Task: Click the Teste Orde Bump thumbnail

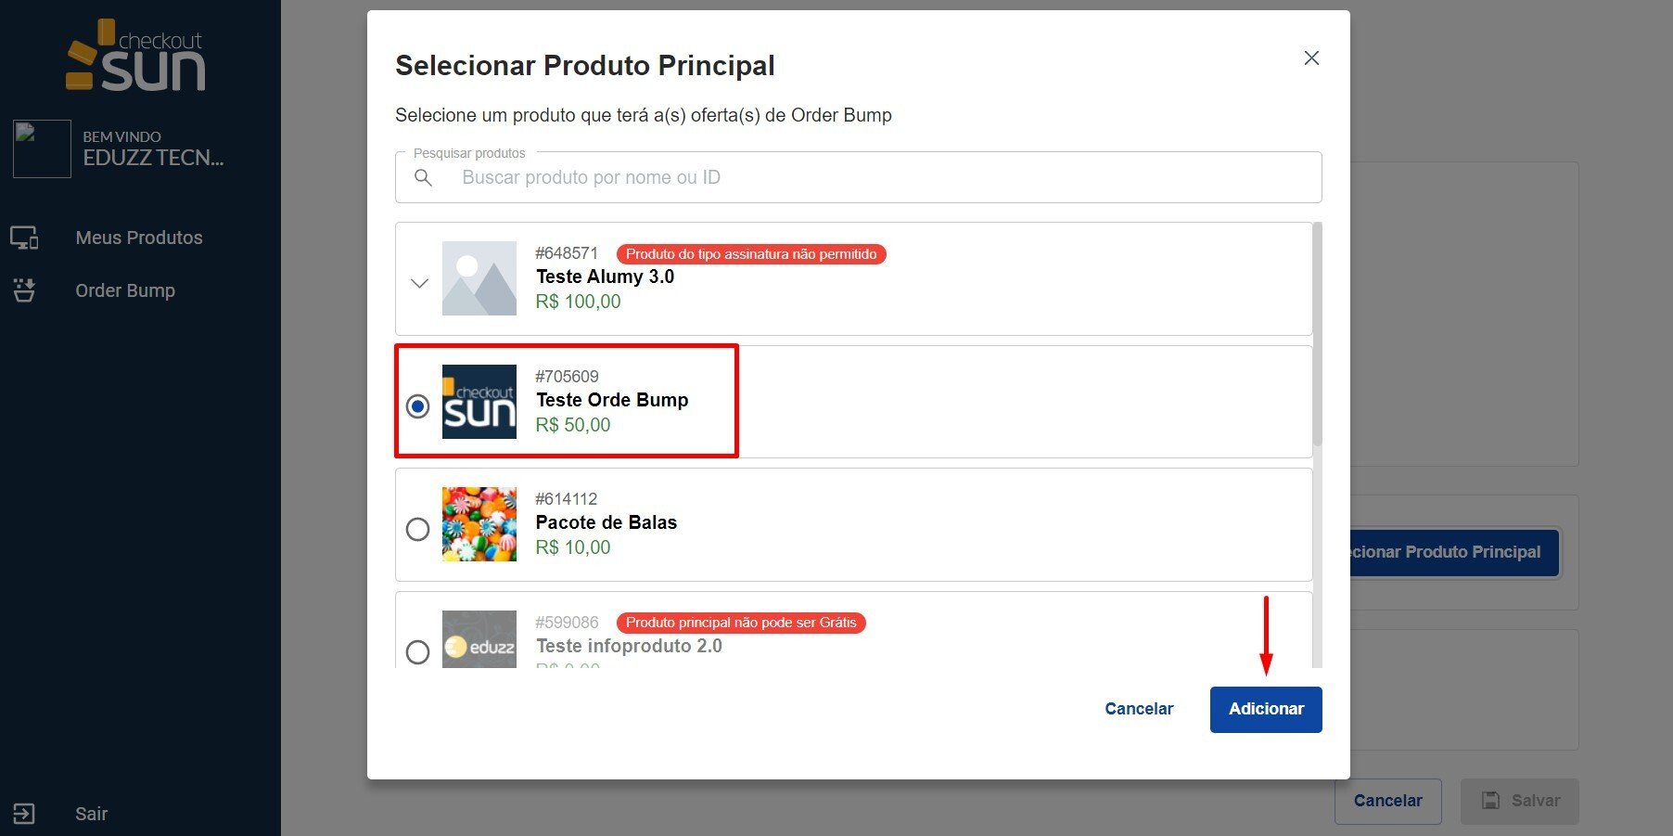Action: (x=479, y=402)
